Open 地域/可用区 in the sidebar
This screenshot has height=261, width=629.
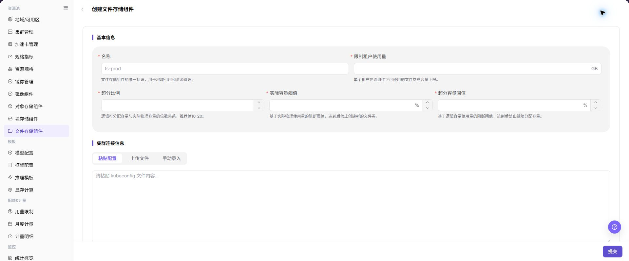pyautogui.click(x=36, y=20)
